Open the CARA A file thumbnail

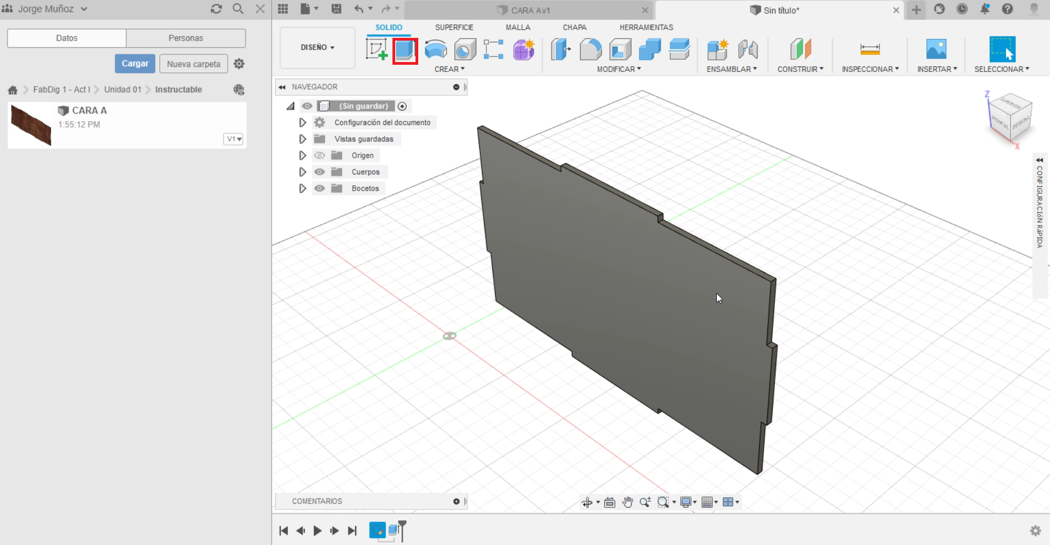[x=30, y=125]
